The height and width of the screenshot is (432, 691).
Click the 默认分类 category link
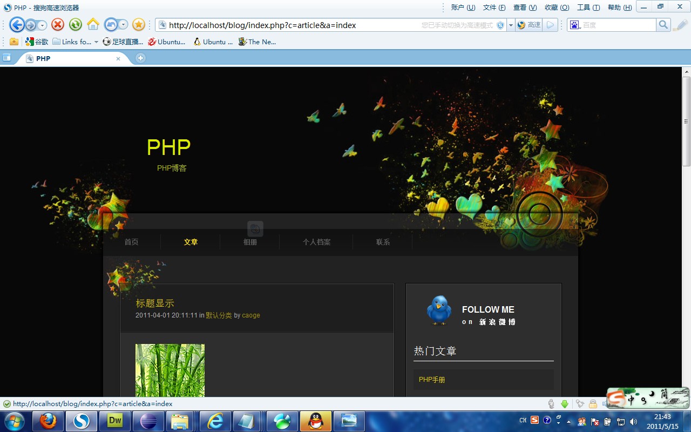[x=219, y=315]
